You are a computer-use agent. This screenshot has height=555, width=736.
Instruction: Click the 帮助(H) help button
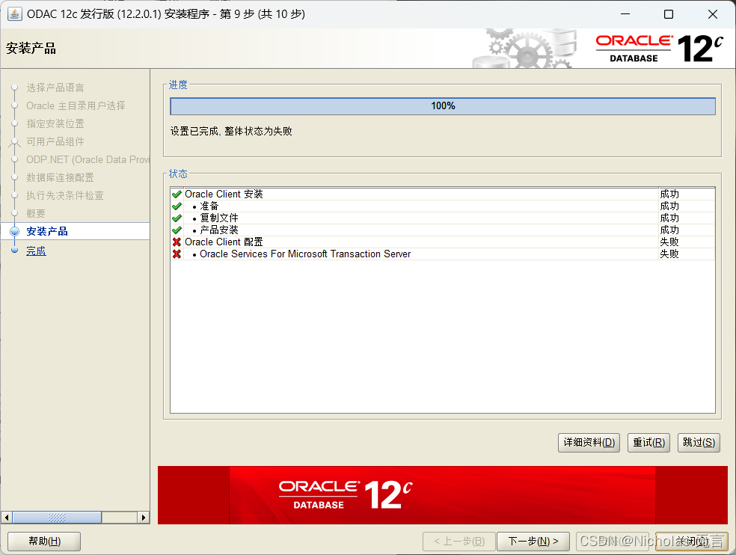(43, 541)
